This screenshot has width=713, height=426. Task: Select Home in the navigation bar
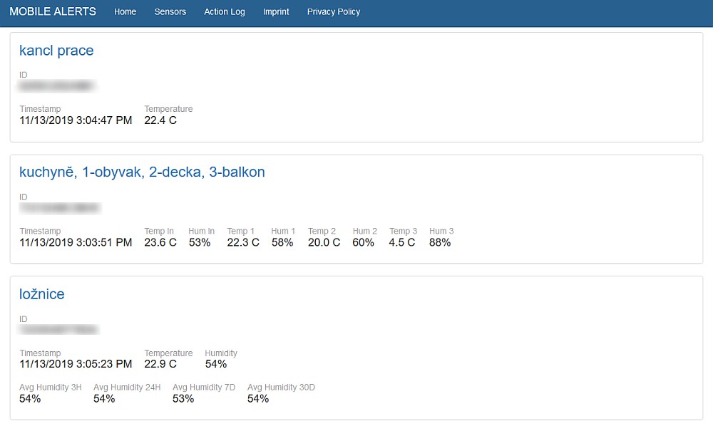pos(125,11)
